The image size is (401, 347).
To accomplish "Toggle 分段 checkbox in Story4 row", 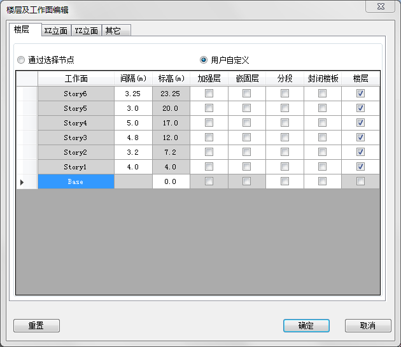I will (x=285, y=123).
